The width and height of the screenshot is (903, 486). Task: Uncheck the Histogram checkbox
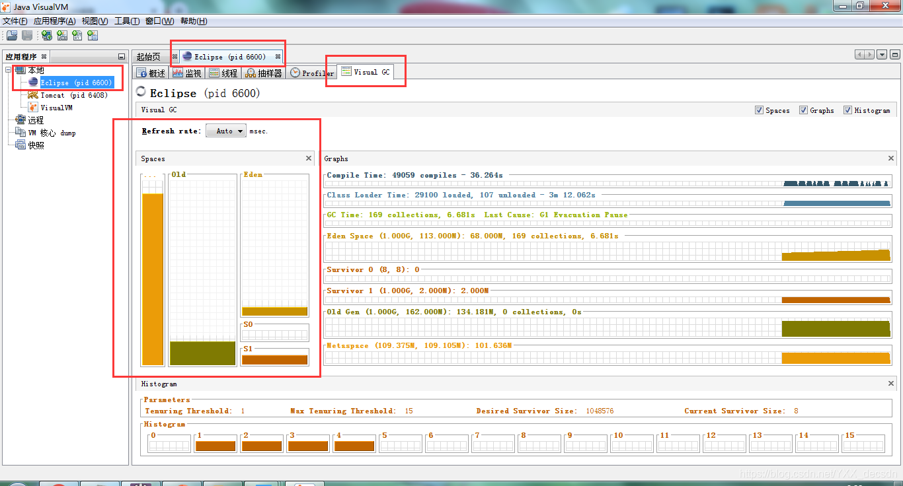click(847, 110)
